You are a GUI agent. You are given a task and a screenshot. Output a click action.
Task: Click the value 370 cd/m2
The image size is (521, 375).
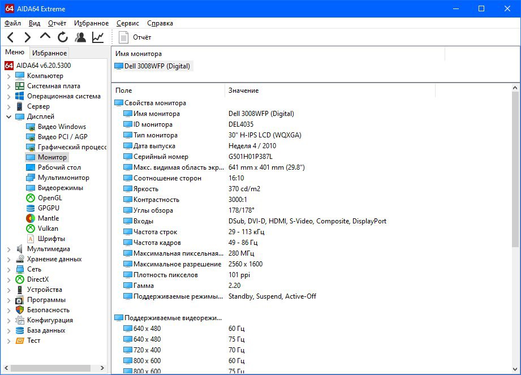[x=244, y=189]
